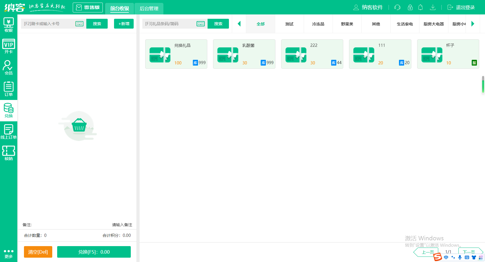The width and height of the screenshot is (485, 262).
Task: Select the 乳酸菌 gift item card
Action: pyautogui.click(x=244, y=54)
